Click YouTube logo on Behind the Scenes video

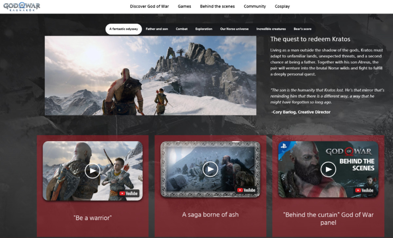[x=364, y=190]
